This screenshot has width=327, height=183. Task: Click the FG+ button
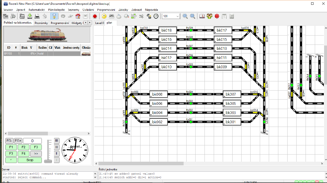pyautogui.click(x=18, y=141)
